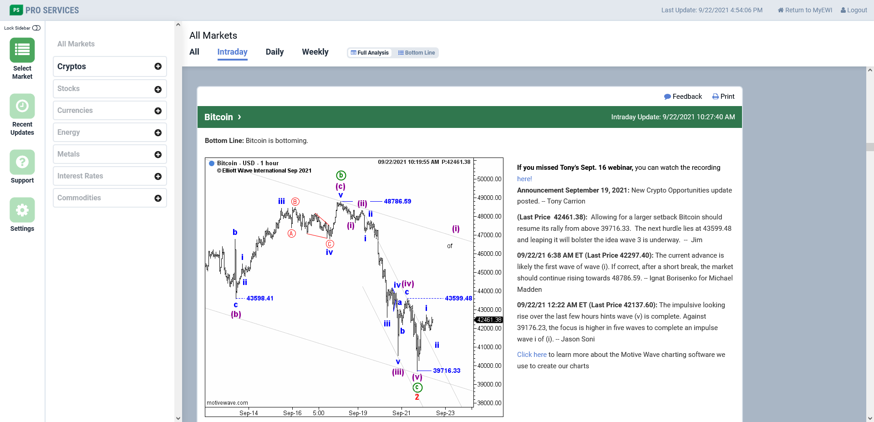Click the main page scroll down arrow
The width and height of the screenshot is (874, 422).
coord(870,418)
